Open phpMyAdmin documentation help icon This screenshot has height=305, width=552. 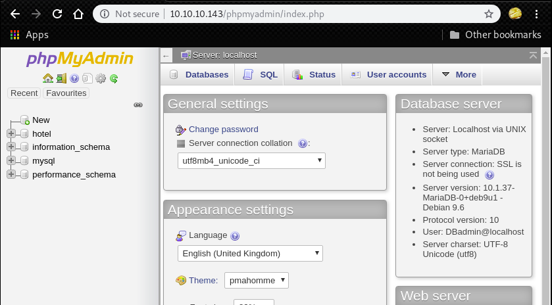coord(74,78)
